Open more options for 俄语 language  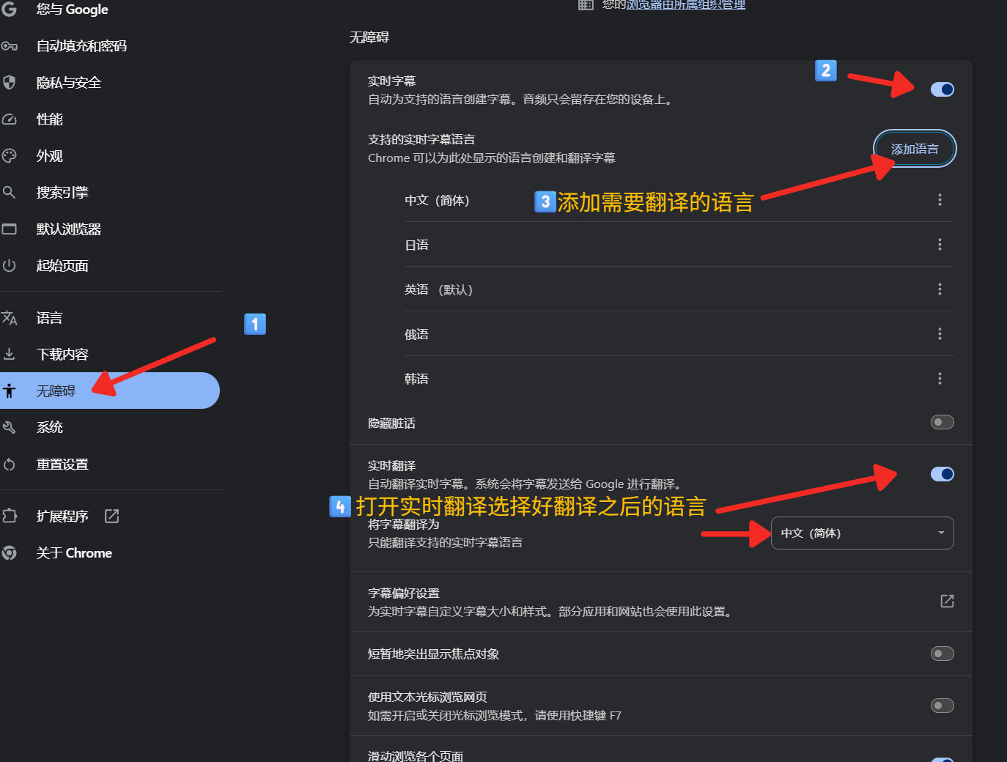(940, 334)
